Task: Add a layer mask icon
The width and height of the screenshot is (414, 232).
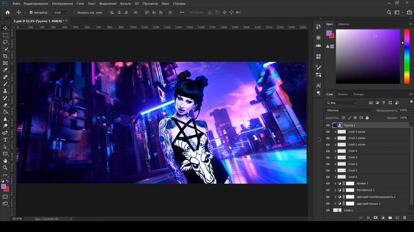Action: (375, 218)
